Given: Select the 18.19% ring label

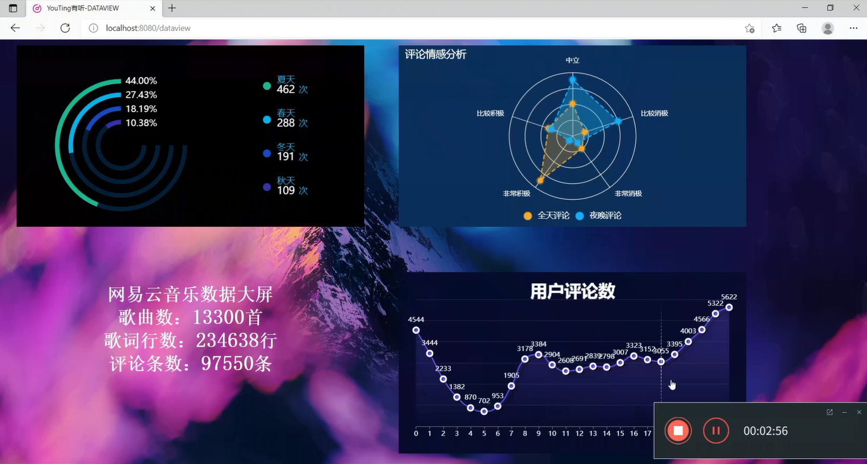Looking at the screenshot, I should click(x=141, y=108).
